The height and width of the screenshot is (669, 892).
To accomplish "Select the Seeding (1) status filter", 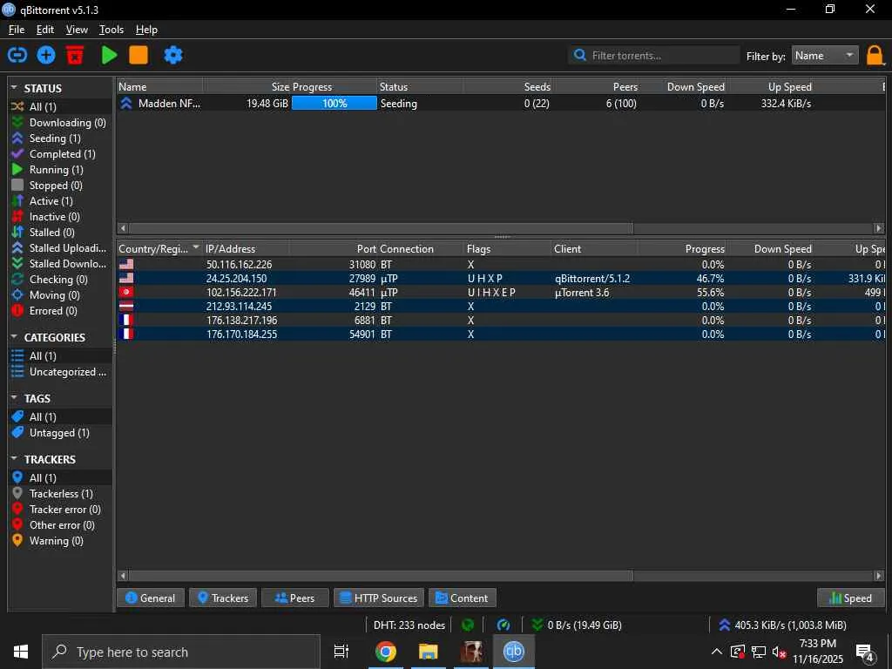I will coord(60,139).
